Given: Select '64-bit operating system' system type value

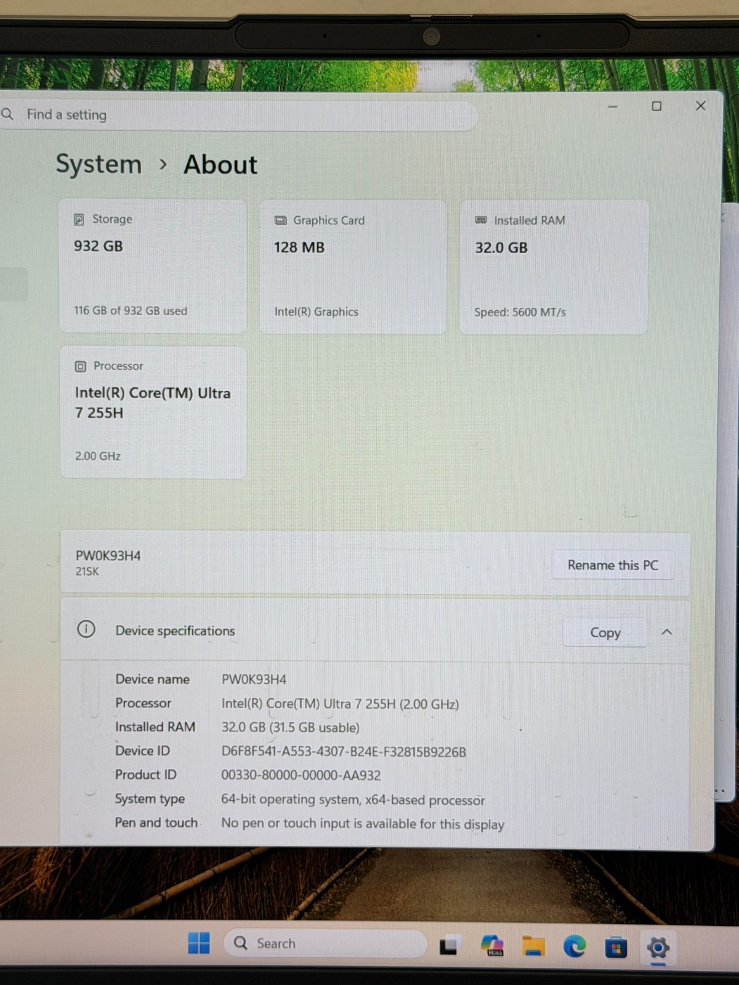Looking at the screenshot, I should coord(353,800).
